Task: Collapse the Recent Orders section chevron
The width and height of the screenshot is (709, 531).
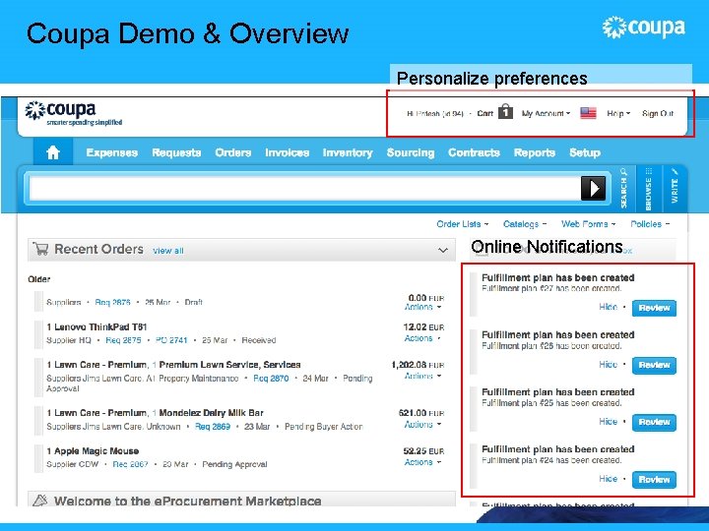Action: pos(443,250)
